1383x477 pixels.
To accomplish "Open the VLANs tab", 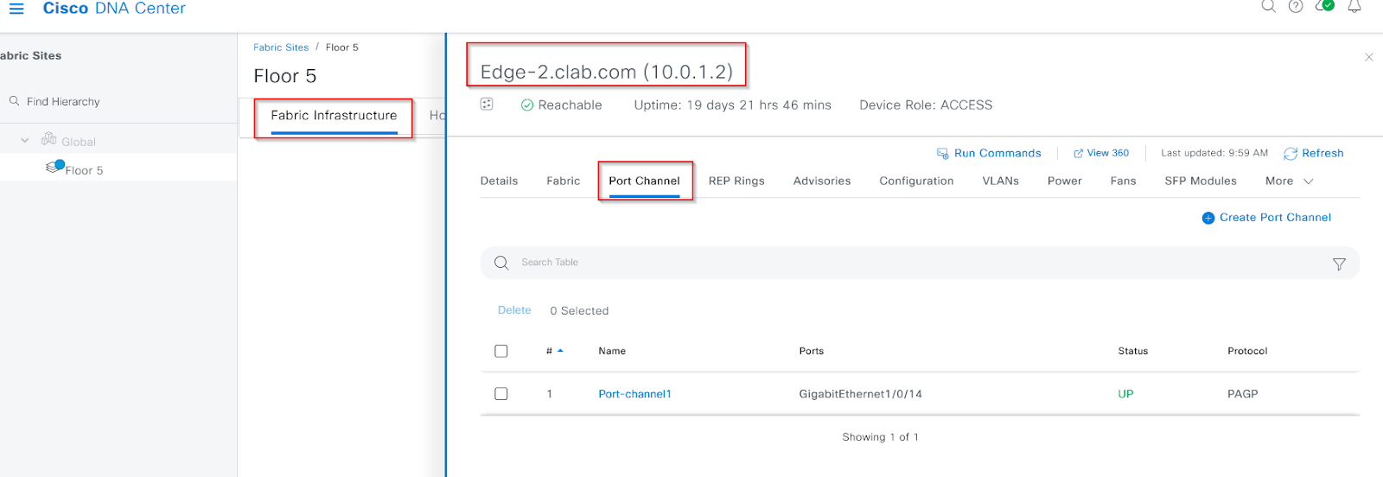I will [1000, 181].
